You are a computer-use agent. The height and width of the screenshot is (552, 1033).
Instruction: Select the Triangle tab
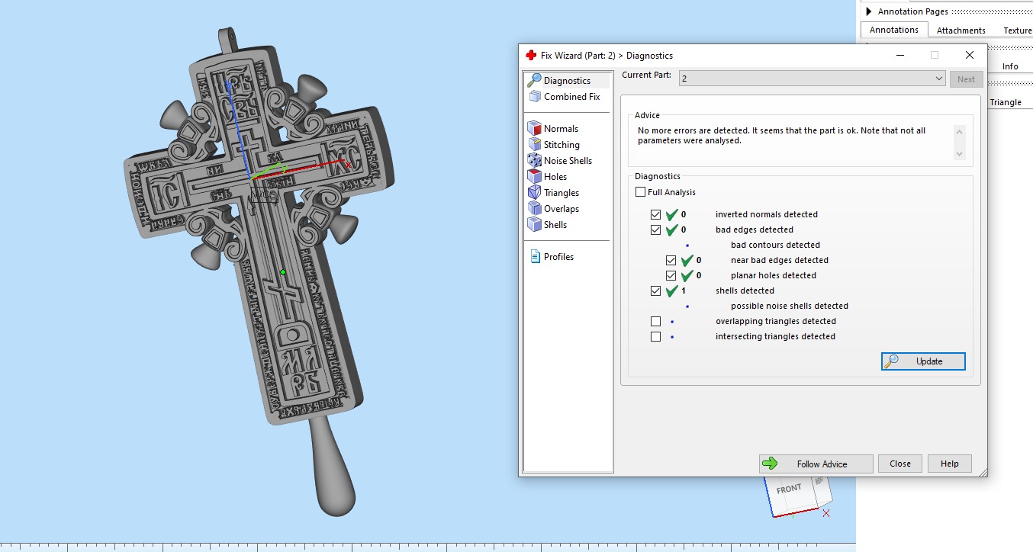click(1006, 102)
